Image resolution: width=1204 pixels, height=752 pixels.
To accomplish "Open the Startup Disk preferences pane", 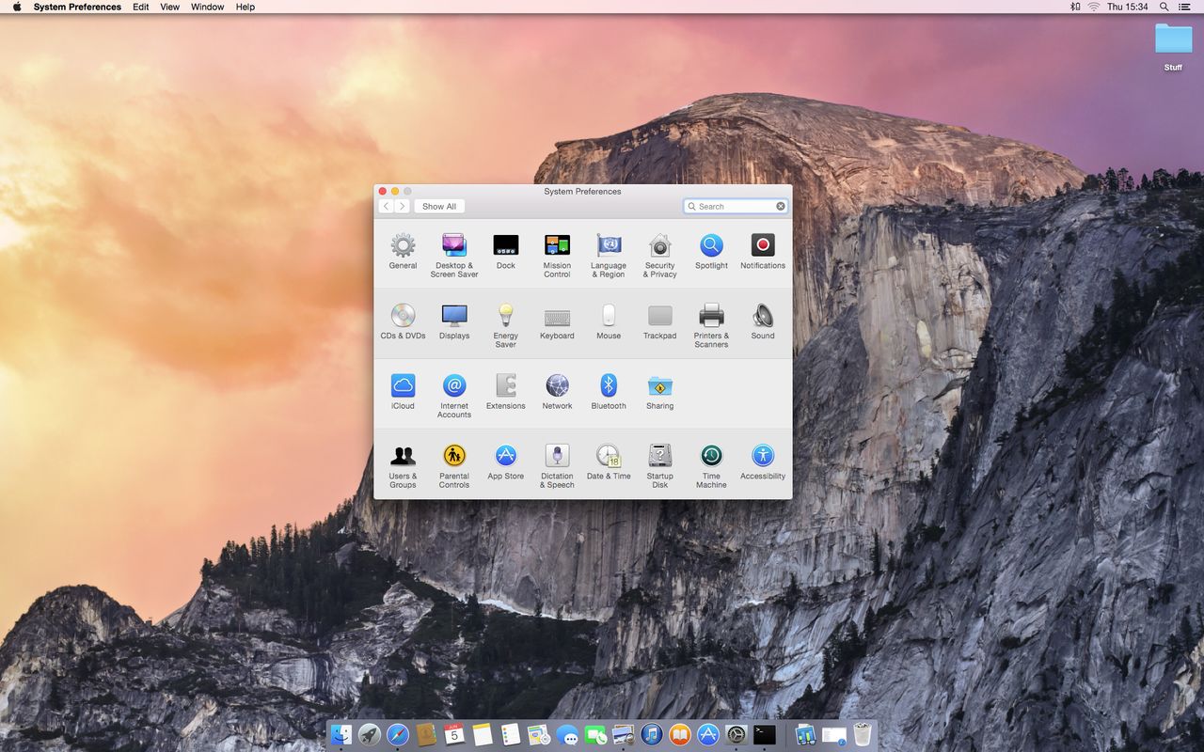I will click(x=660, y=466).
